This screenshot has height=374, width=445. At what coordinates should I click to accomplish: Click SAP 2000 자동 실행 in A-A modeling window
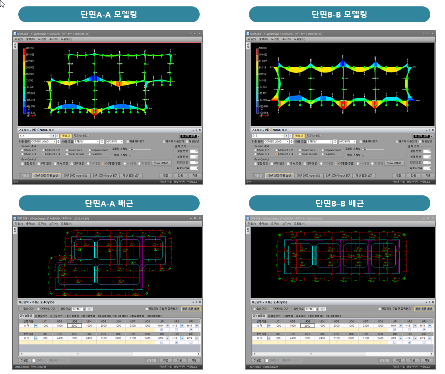pyautogui.click(x=46, y=176)
